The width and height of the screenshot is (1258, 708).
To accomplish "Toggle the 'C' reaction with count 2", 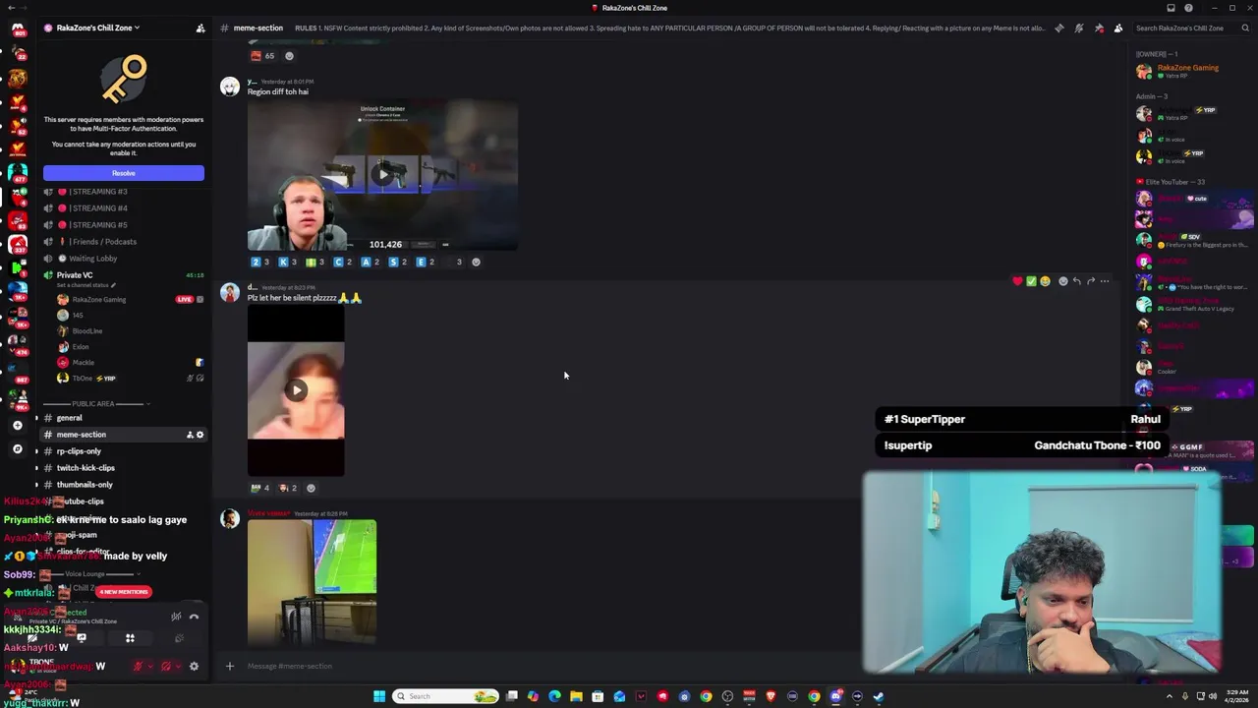I will [343, 262].
